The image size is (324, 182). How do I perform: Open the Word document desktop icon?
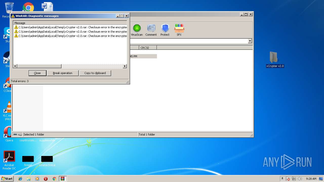[x=47, y=7]
